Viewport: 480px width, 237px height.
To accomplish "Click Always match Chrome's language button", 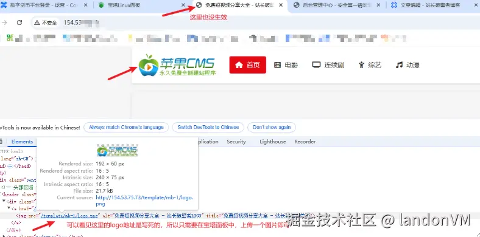I will coord(126,128).
